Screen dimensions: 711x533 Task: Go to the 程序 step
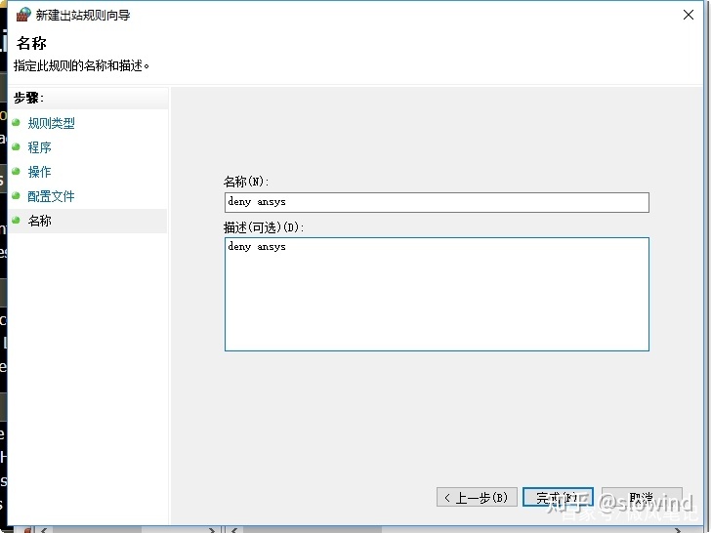pyautogui.click(x=39, y=147)
